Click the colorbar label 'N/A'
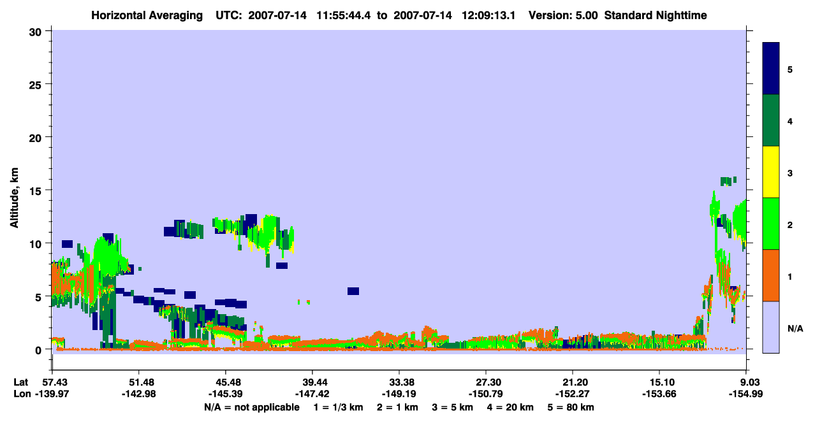Image resolution: width=829 pixels, height=425 pixels. (795, 329)
